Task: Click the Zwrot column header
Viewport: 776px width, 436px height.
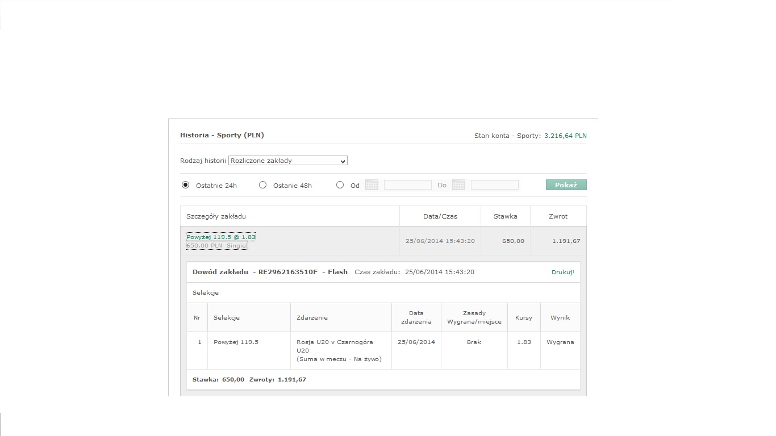Action: point(558,216)
